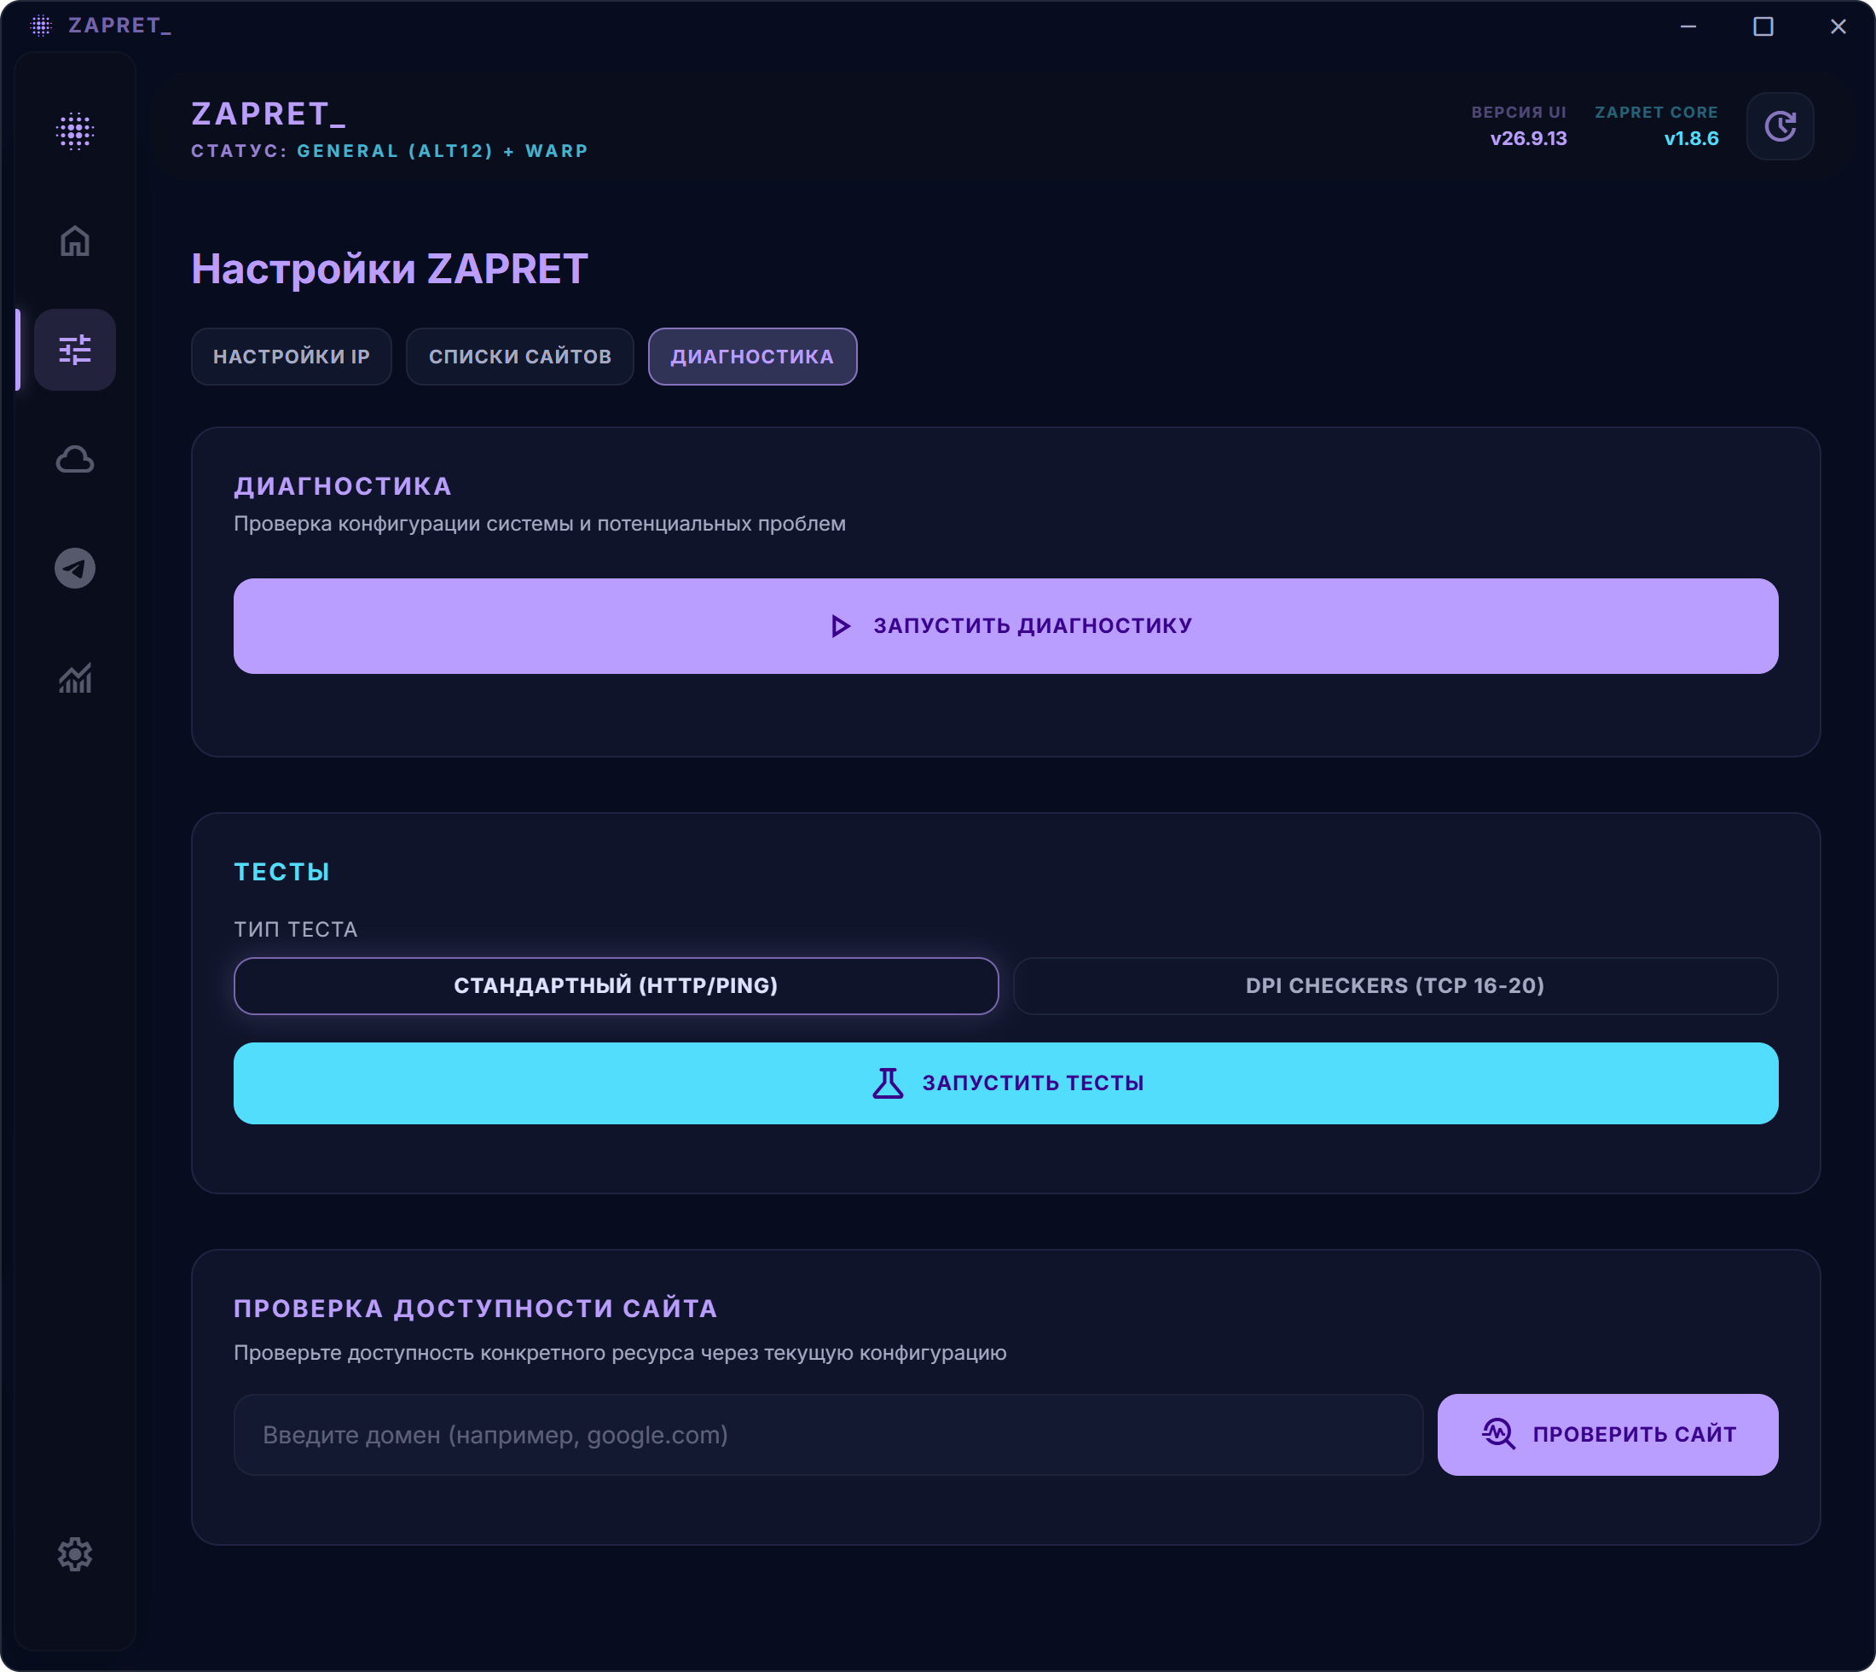Click the sliders settings sidebar icon
Image resolution: width=1876 pixels, height=1672 pixels.
pyautogui.click(x=74, y=350)
